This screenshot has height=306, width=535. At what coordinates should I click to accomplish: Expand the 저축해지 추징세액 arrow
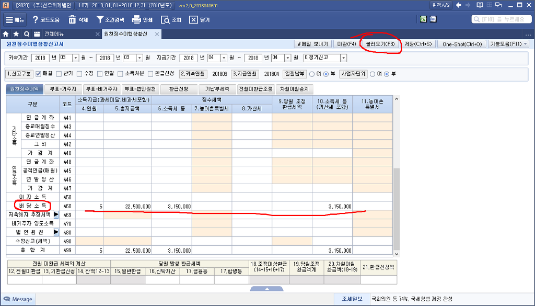tap(56, 214)
